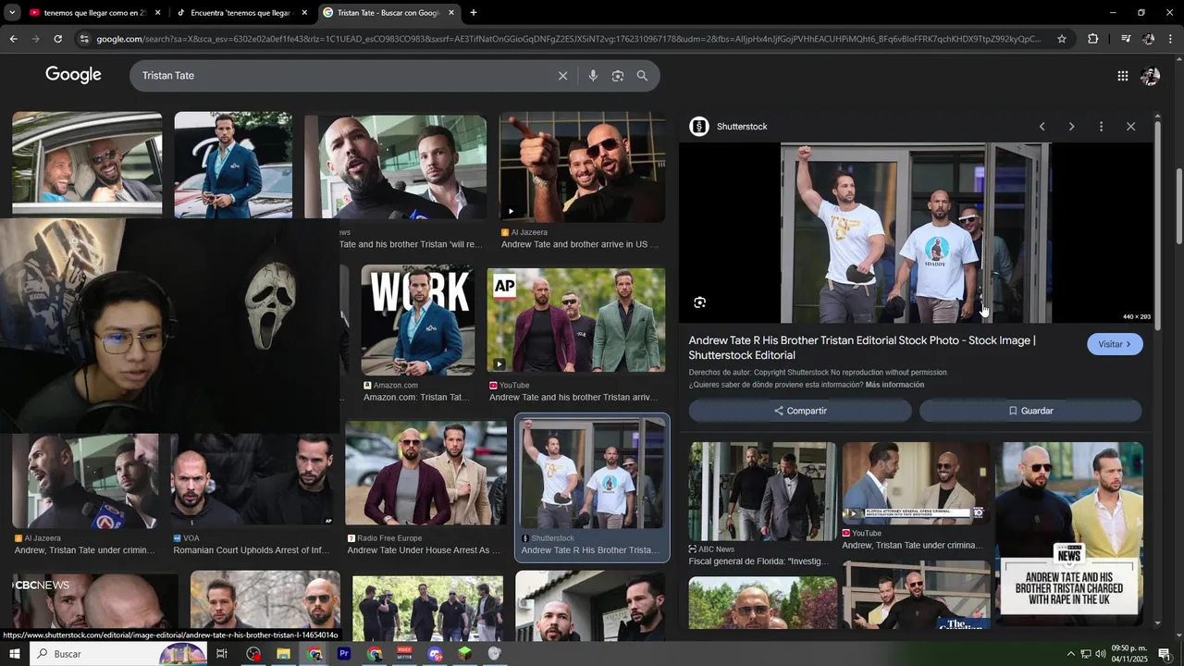Open the Windows notification center icon
1184x666 pixels.
(1165, 654)
